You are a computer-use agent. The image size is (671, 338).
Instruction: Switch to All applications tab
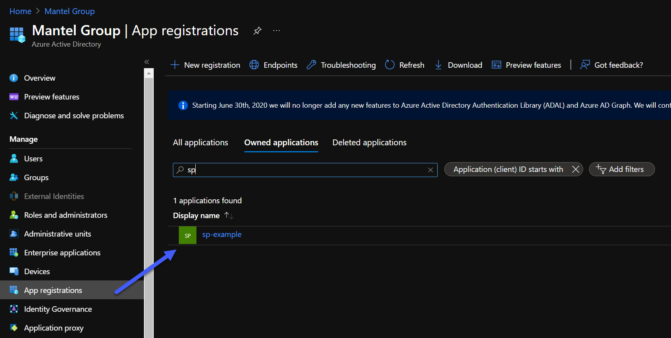(200, 143)
